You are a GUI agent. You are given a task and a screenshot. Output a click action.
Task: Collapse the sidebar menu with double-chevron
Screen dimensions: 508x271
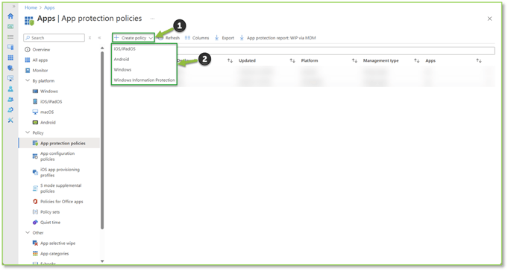coord(99,38)
